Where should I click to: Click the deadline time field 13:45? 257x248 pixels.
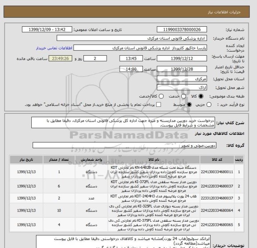131,59
